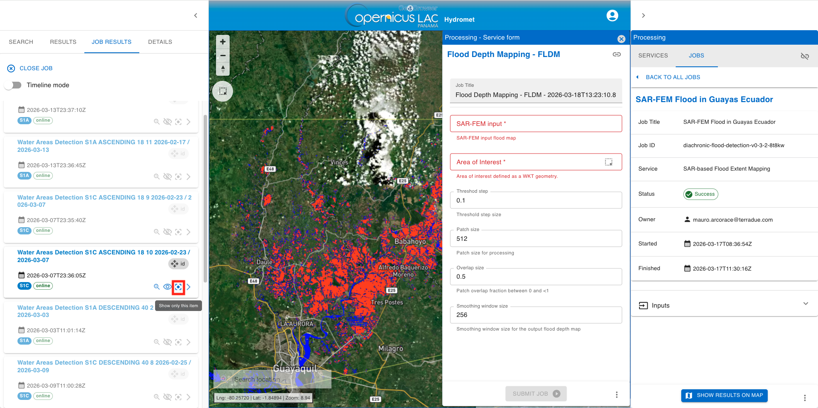Open the DETAILS tab
This screenshot has height=408, width=818.
tap(160, 42)
